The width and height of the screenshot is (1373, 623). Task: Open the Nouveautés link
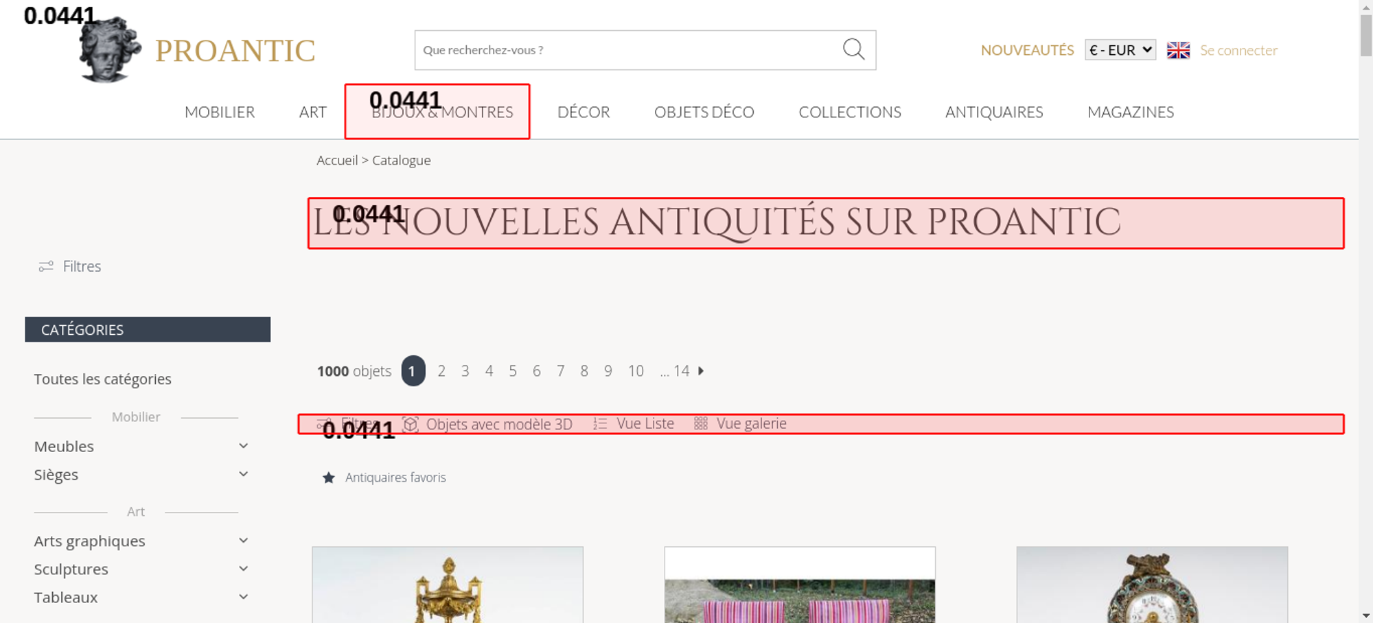1026,50
